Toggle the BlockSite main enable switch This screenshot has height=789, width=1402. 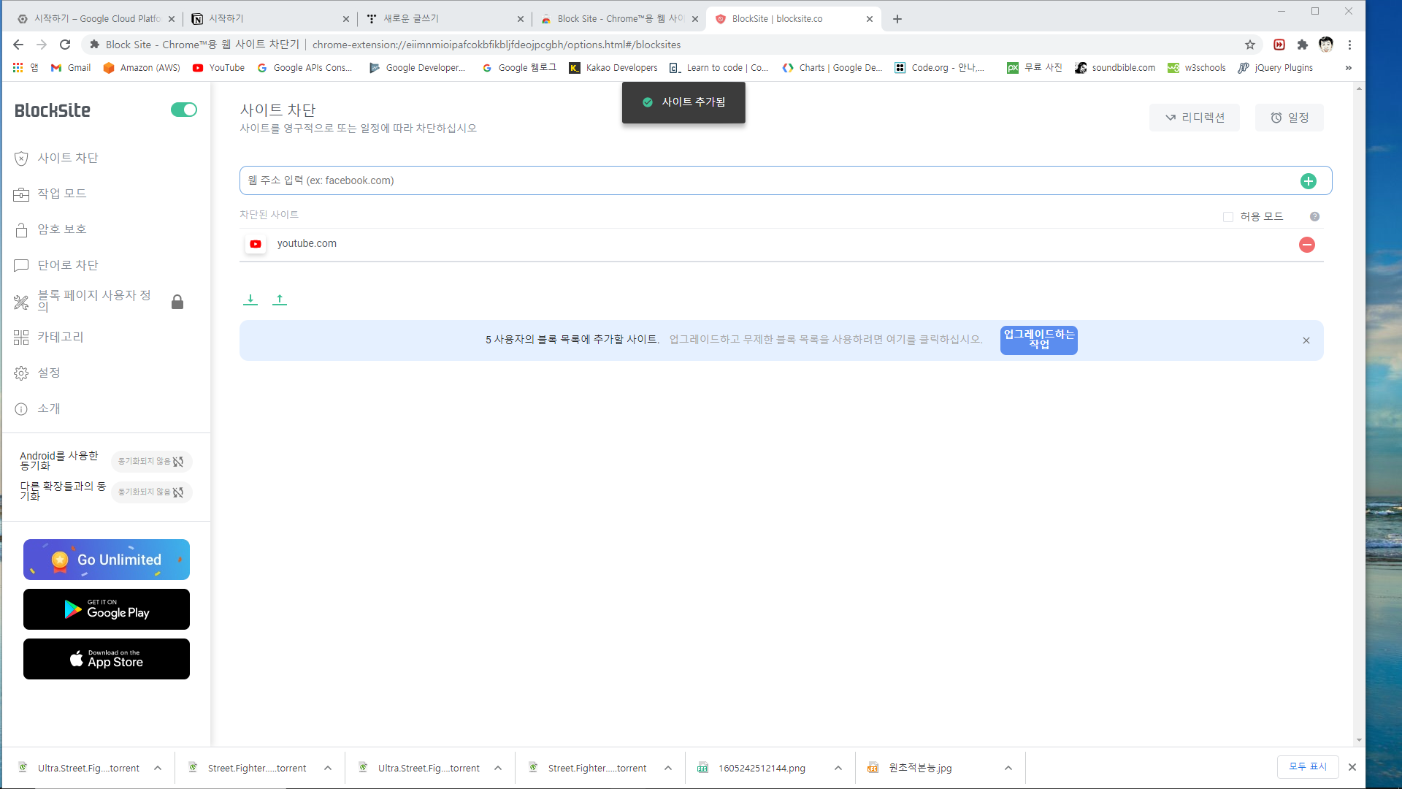(184, 110)
